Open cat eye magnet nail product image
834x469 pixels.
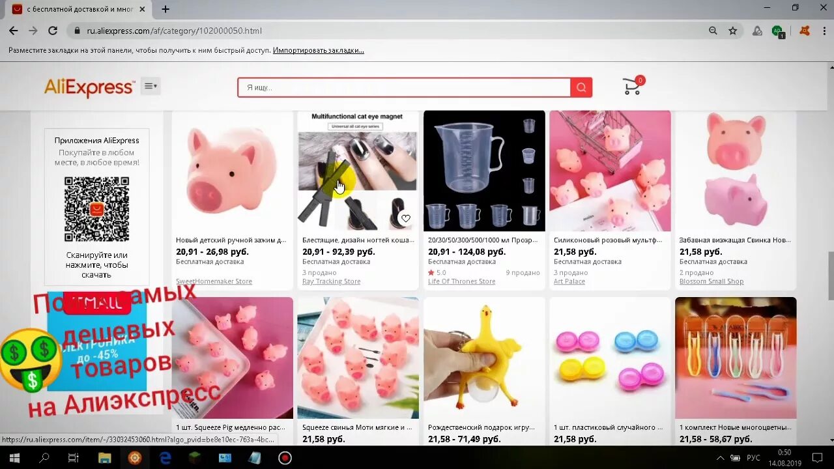[x=358, y=171]
